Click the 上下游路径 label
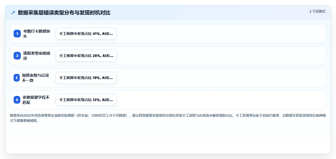 317,11
